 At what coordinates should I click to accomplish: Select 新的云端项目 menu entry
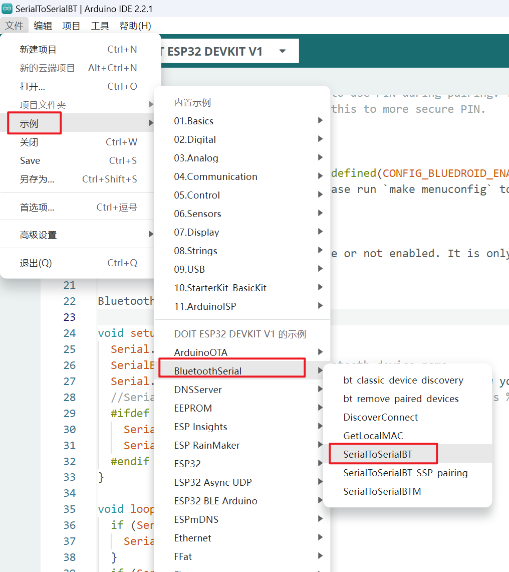pos(78,68)
